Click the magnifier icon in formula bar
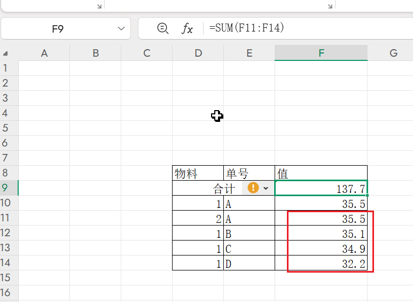The image size is (413, 302). click(x=163, y=29)
